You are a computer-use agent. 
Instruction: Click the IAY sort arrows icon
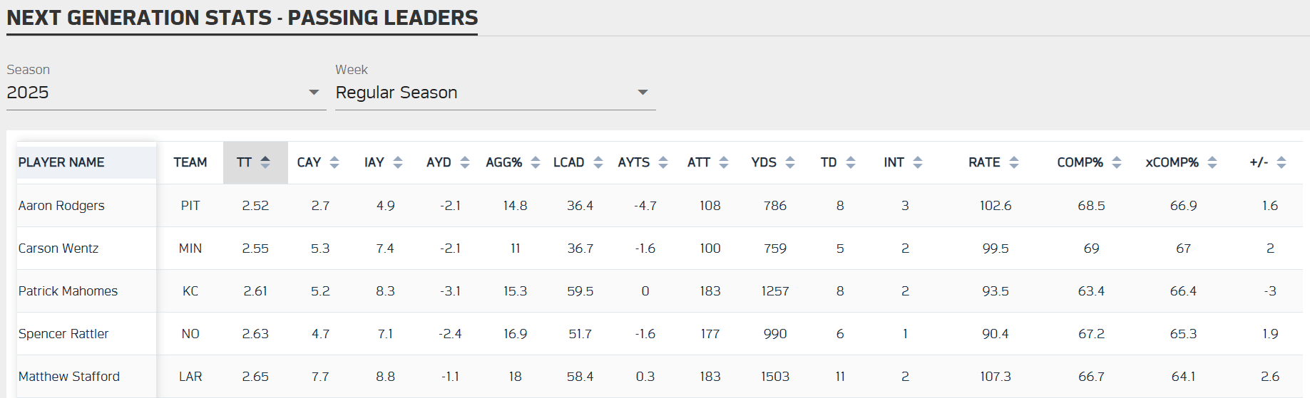398,162
